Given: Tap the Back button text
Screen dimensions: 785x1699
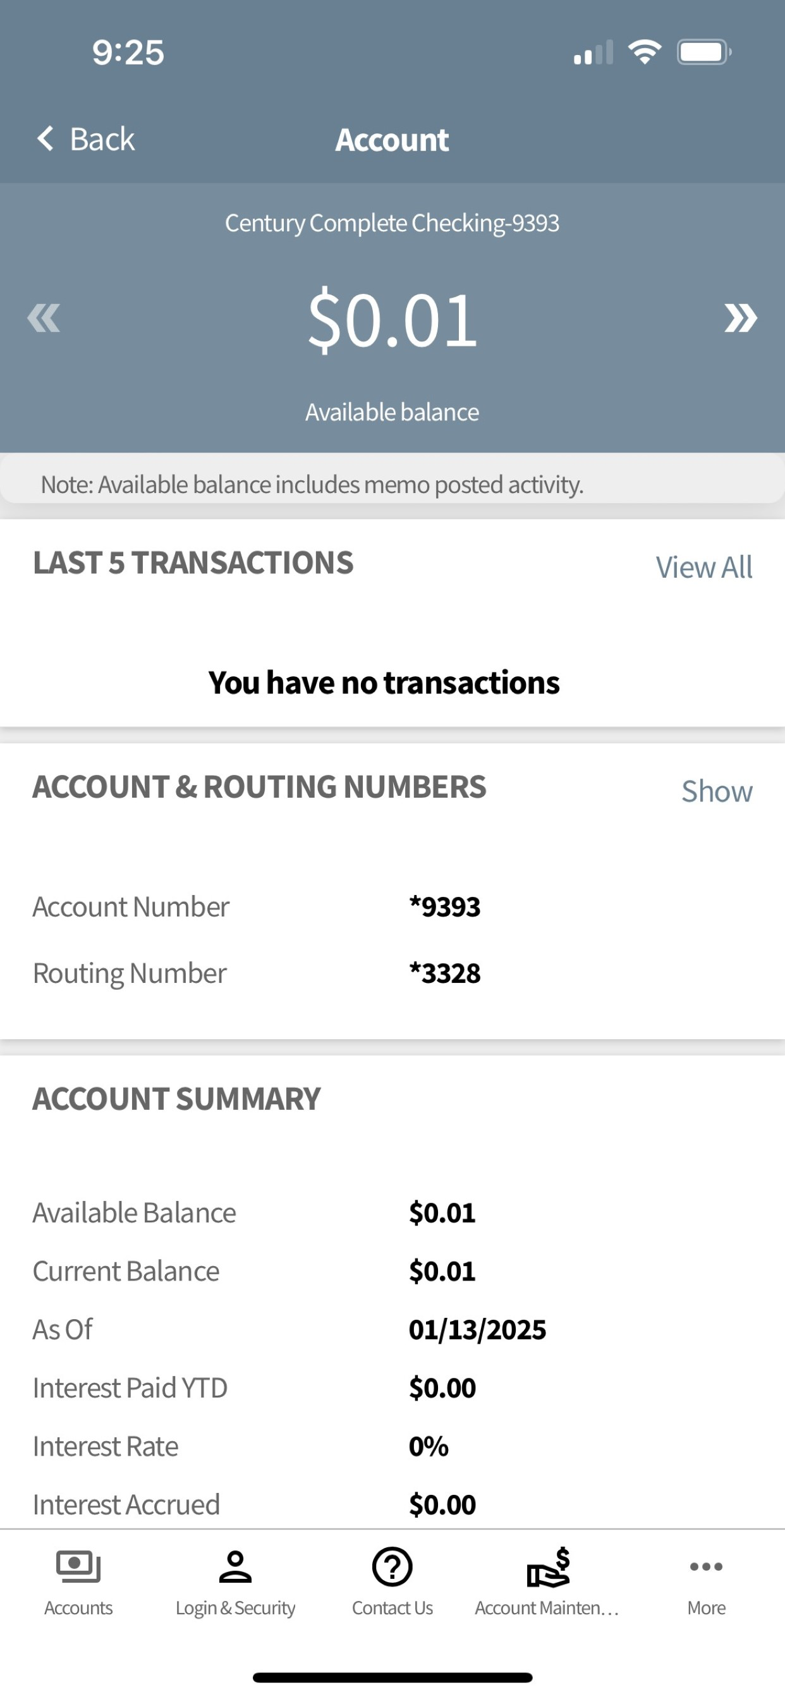Looking at the screenshot, I should pyautogui.click(x=102, y=139).
